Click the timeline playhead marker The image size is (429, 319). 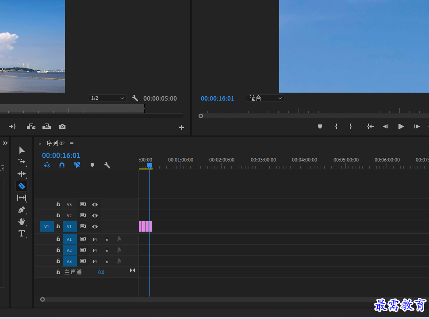tap(149, 165)
